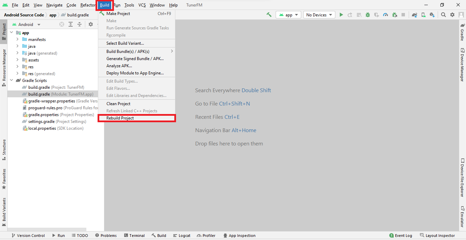Collapse the Gradle Scripts node
This screenshot has height=240, width=466.
click(x=11, y=81)
